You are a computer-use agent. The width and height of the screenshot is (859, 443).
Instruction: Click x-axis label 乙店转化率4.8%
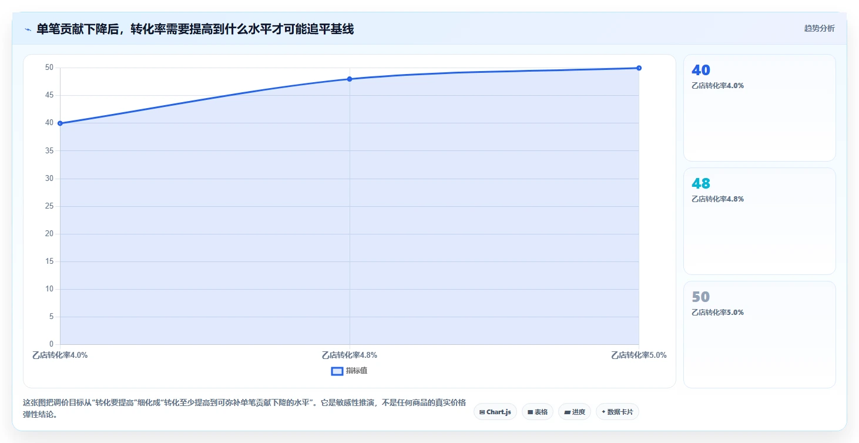point(350,355)
